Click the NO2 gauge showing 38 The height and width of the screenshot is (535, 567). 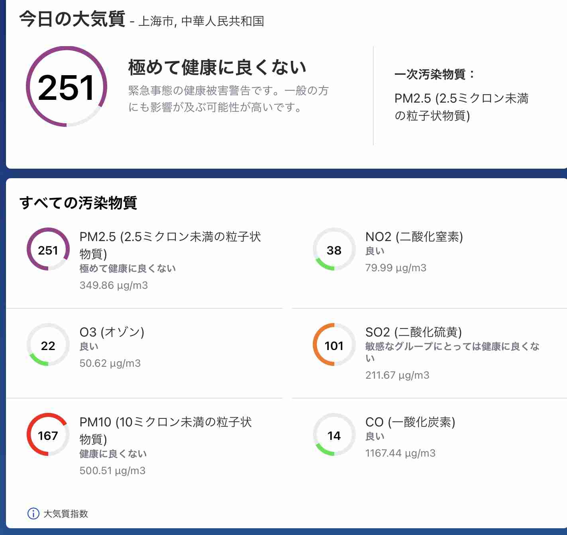pyautogui.click(x=334, y=249)
